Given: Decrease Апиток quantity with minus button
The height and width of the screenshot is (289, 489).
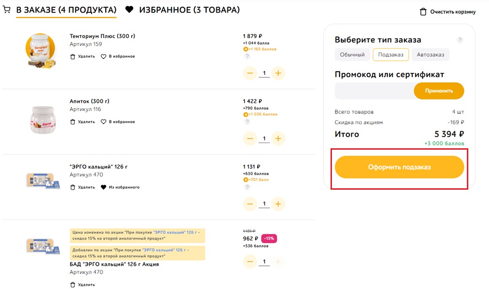Looking at the screenshot, I should (250, 138).
